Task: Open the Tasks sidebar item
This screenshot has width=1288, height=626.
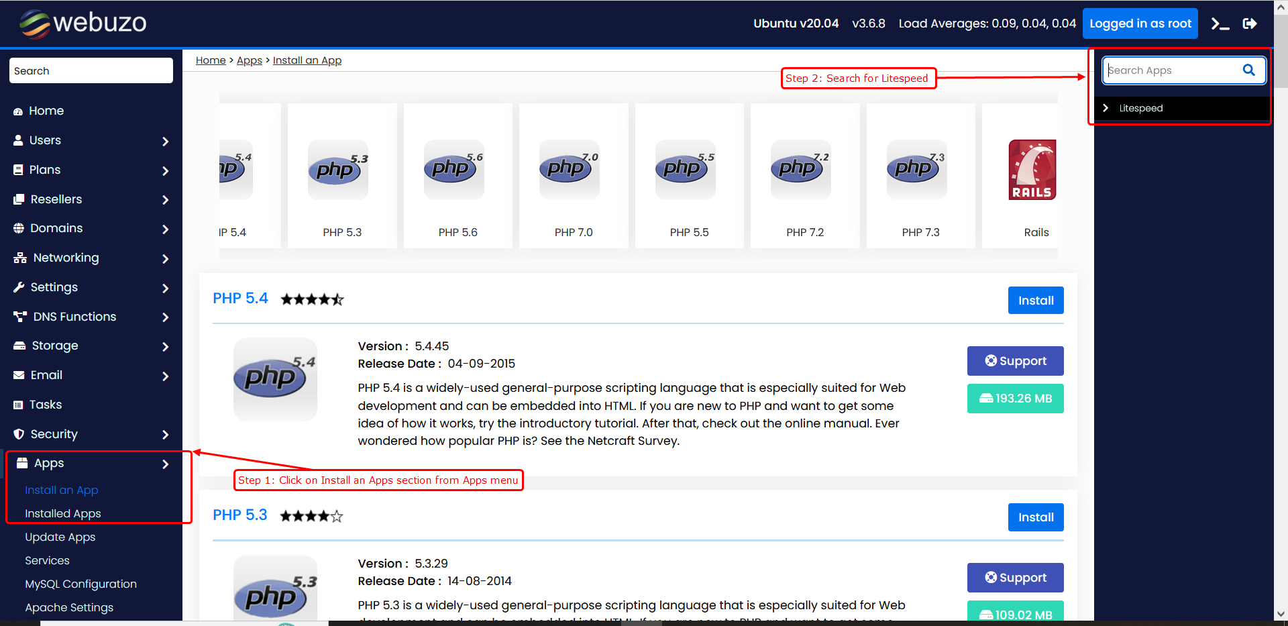Action: 46,405
